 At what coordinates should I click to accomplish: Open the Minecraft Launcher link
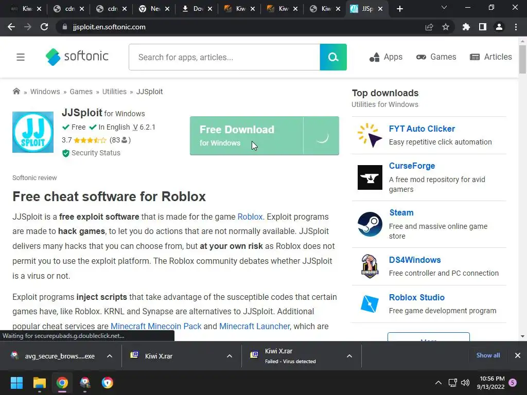point(254,326)
